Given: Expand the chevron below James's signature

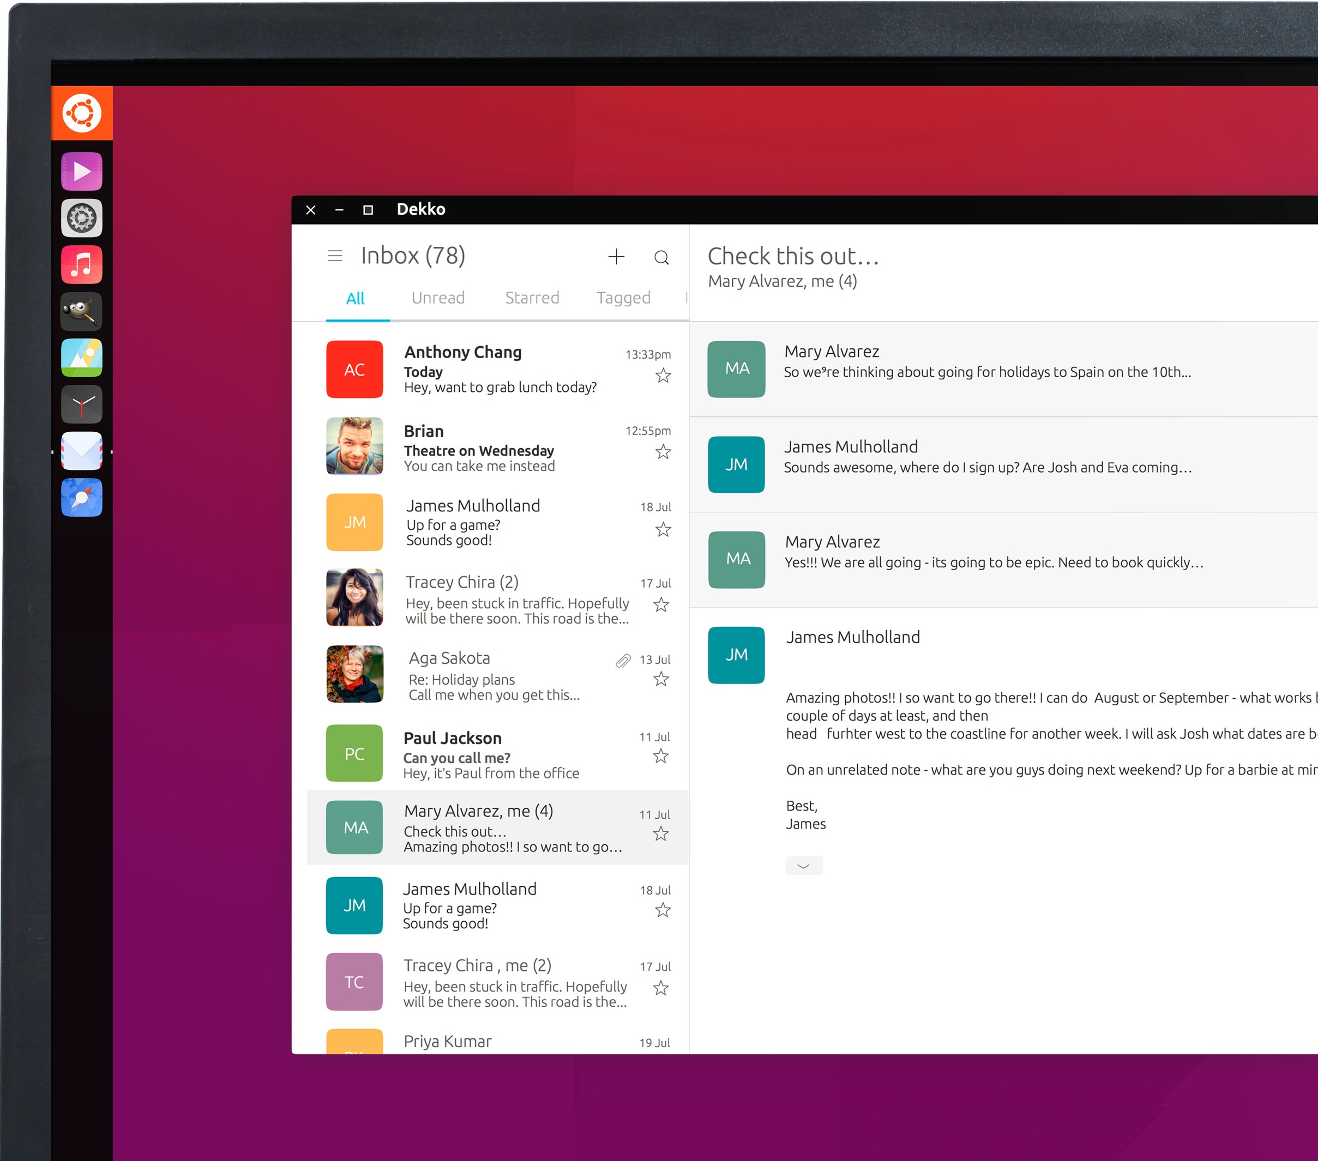Looking at the screenshot, I should 804,866.
